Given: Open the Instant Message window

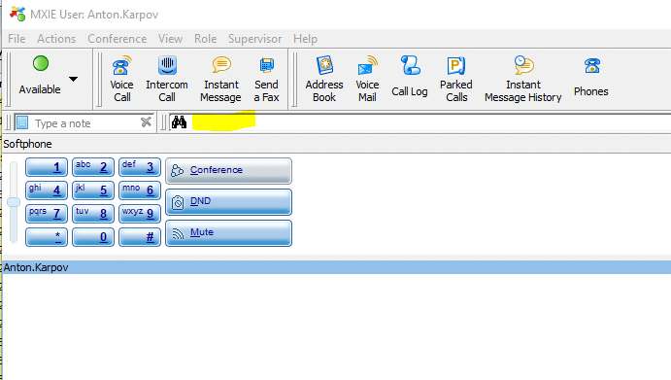Looking at the screenshot, I should (x=220, y=80).
